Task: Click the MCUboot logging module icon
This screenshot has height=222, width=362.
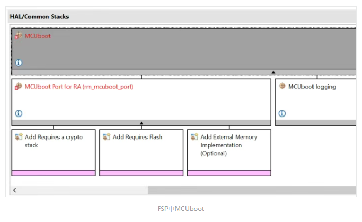Action: click(282, 86)
